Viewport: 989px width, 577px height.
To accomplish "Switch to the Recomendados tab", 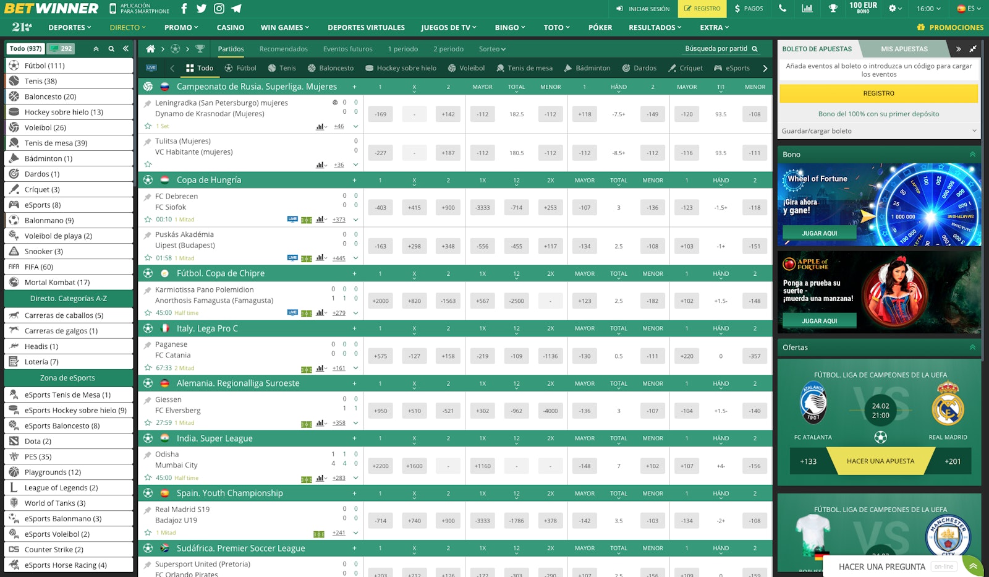I will point(284,49).
